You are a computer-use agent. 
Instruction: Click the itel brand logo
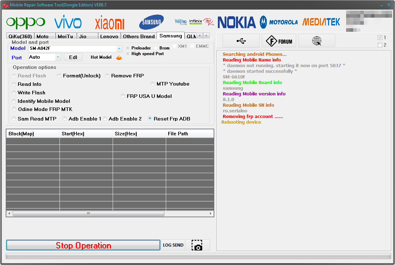pos(209,22)
